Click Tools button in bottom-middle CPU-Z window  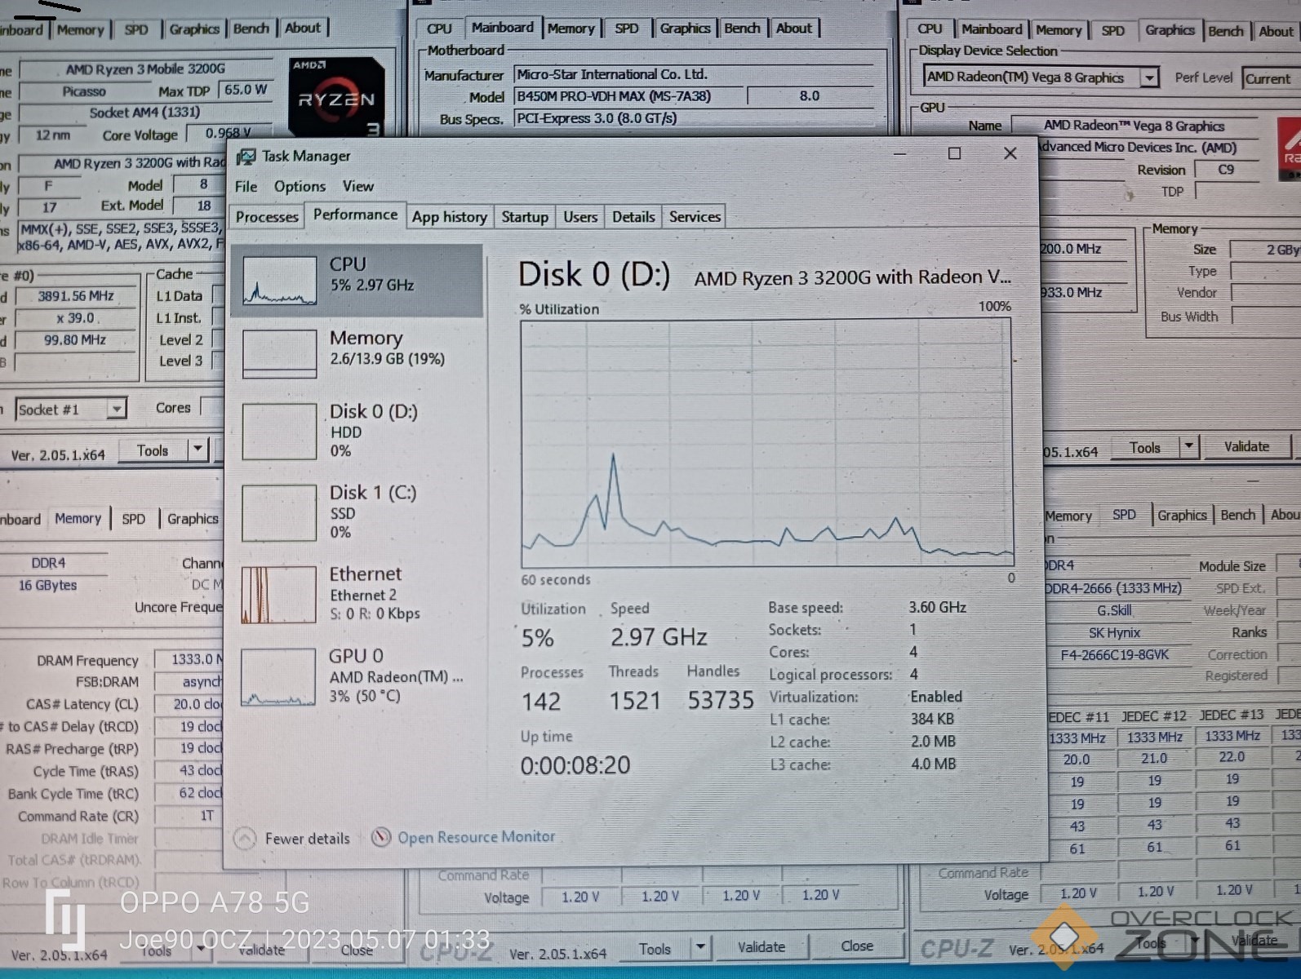[655, 949]
